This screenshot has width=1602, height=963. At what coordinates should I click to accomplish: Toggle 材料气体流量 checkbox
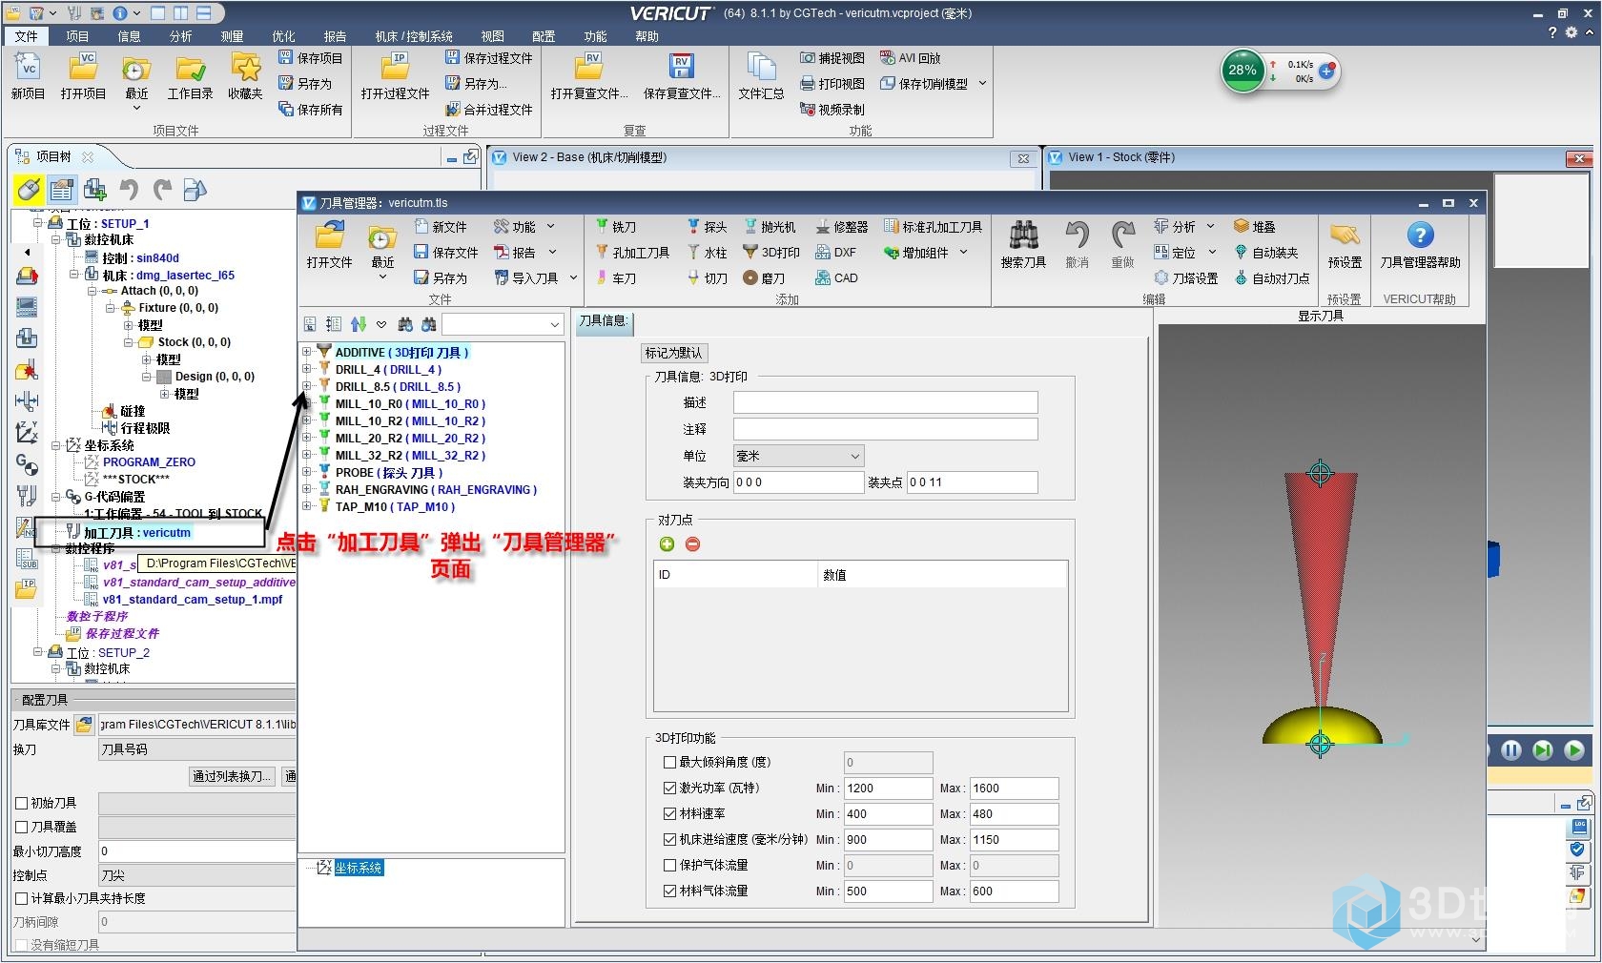(x=669, y=891)
